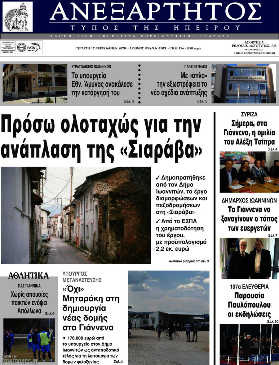Click headline about Εθν. Άμυνας ανακάλεσε
The height and width of the screenshot is (365, 279).
click(102, 84)
